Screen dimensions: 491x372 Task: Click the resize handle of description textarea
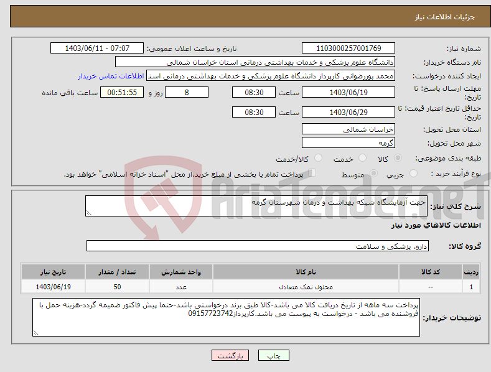coord(89,213)
